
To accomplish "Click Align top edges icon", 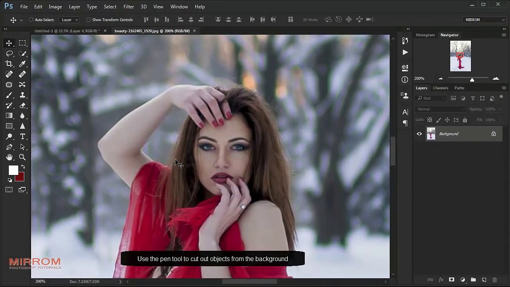I will click(x=146, y=20).
